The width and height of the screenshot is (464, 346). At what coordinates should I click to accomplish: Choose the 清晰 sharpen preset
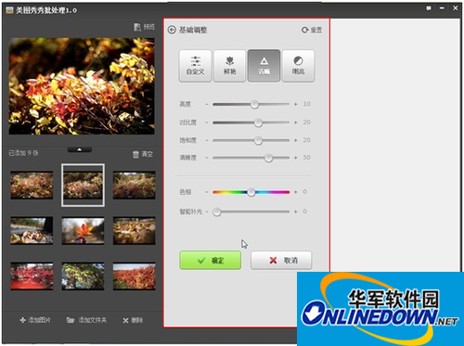[264, 66]
